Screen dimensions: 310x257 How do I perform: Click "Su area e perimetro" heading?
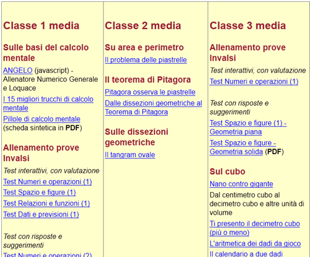(144, 48)
